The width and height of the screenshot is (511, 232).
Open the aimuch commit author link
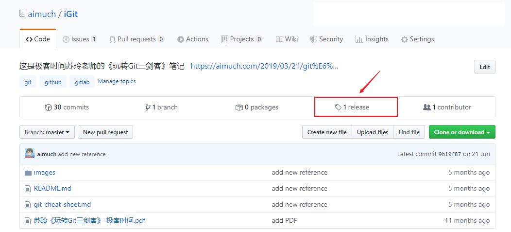(x=47, y=154)
